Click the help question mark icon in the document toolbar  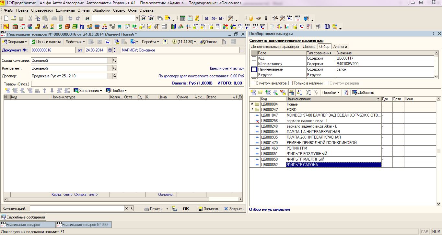pos(165,42)
